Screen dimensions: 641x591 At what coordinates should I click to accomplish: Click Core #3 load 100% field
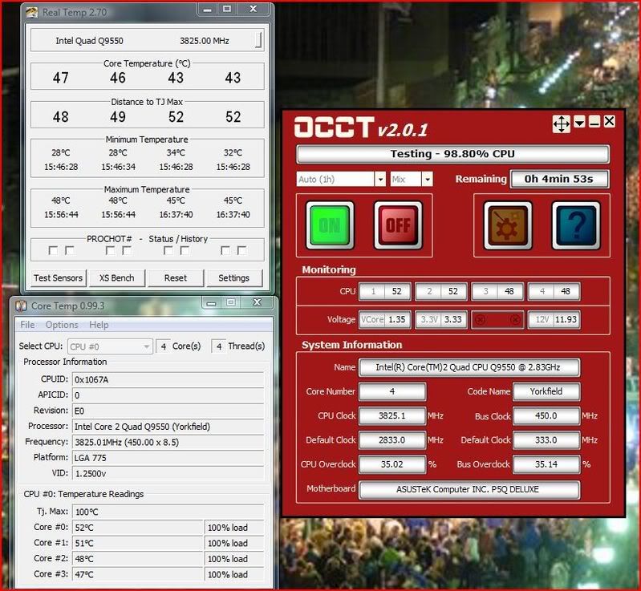pos(234,574)
